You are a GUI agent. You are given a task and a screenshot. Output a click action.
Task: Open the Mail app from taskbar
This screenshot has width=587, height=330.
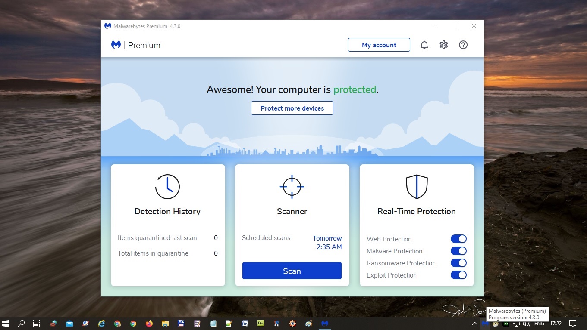[69, 323]
